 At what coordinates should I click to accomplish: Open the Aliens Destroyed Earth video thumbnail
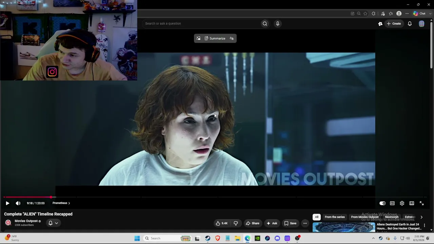pyautogui.click(x=344, y=227)
